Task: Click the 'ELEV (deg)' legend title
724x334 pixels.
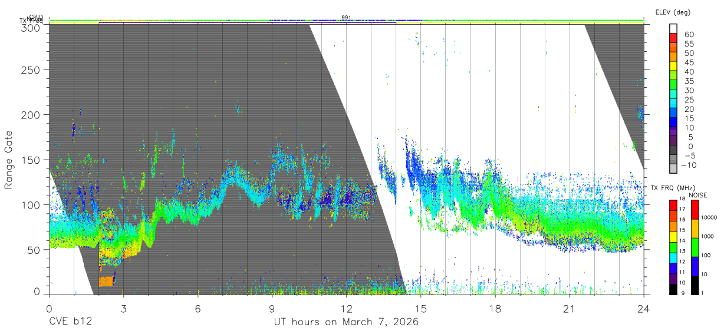Action: (x=673, y=12)
